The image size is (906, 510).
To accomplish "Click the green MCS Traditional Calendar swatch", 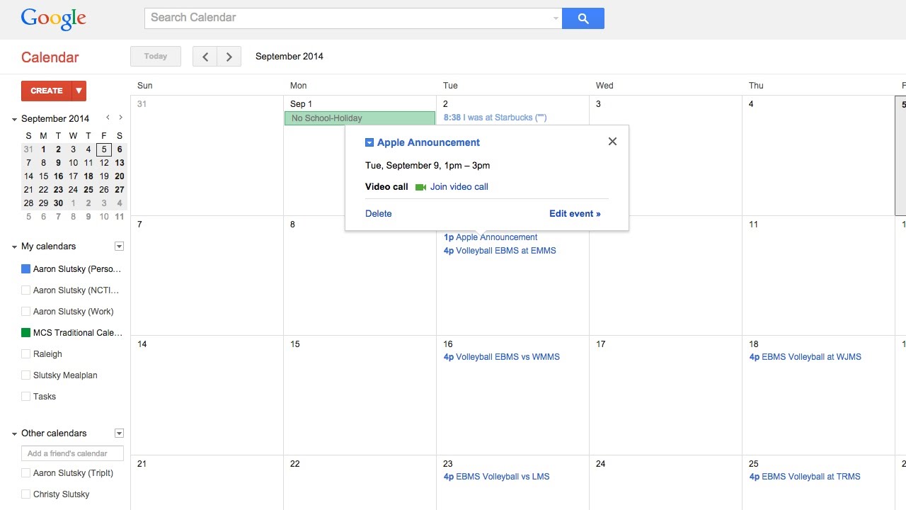I will tap(25, 333).
